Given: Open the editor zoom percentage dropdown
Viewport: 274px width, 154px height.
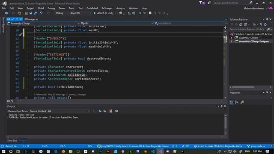Looking at the screenshot, I should click(17, 101).
